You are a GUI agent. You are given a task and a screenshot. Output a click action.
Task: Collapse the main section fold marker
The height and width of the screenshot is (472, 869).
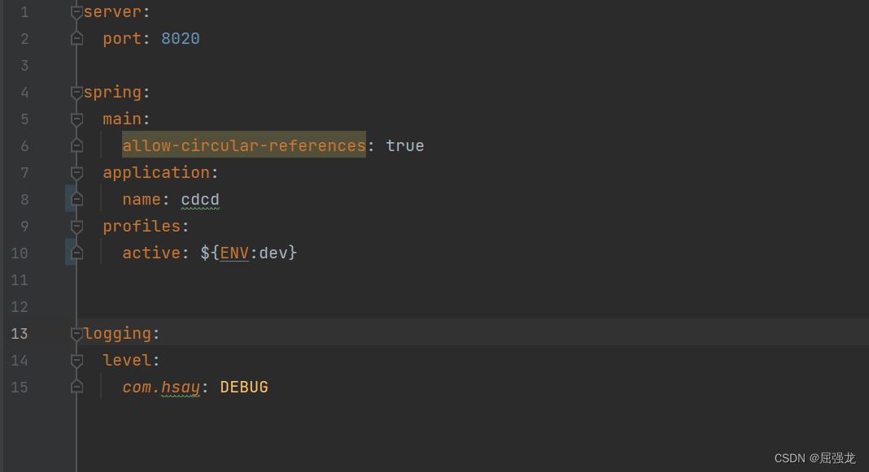coord(77,119)
